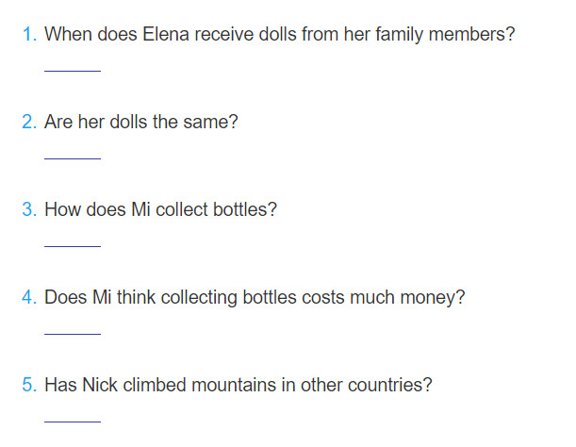Viewport: 576px width, 447px height.
Task: Click the blue number 3 label
Action: (x=29, y=209)
